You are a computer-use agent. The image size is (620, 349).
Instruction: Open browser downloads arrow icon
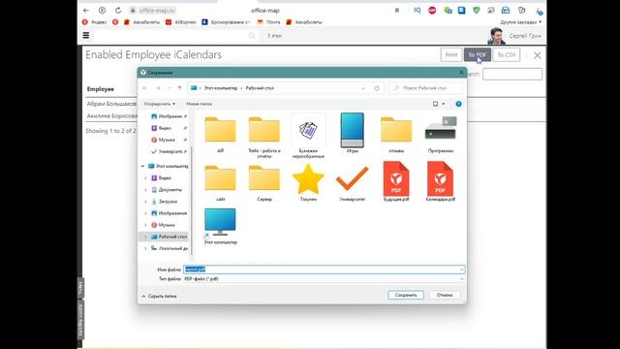click(539, 11)
